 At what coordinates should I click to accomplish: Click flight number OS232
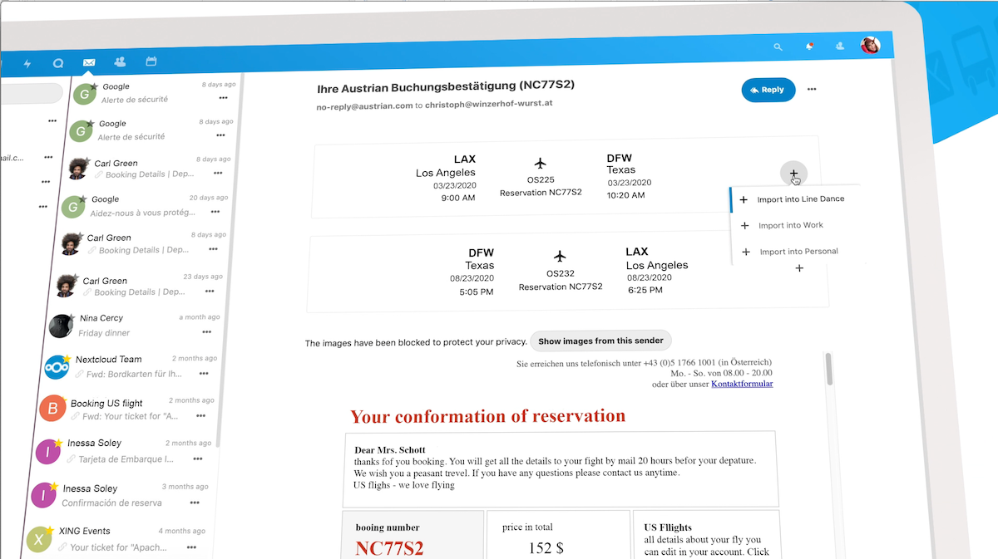pyautogui.click(x=561, y=272)
